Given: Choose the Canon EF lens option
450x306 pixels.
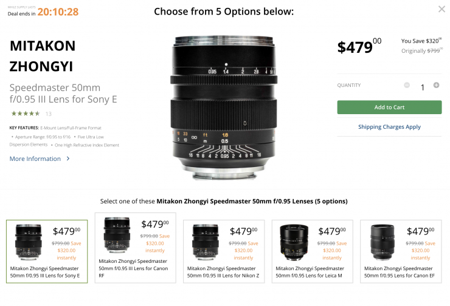Looking at the screenshot, I should [400, 251].
